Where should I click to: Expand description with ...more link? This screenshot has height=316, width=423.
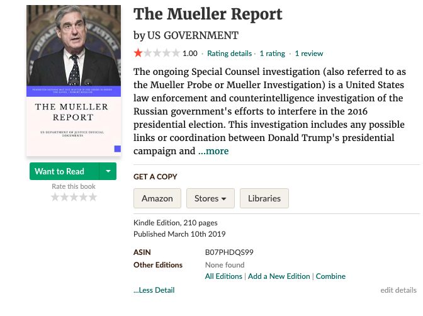213,151
